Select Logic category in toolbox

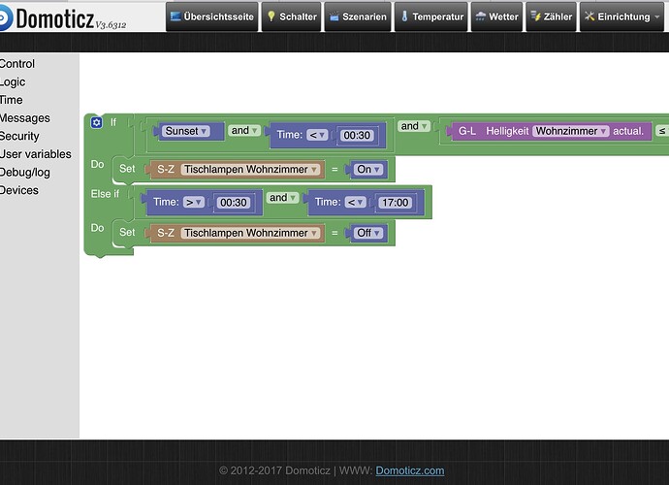[x=13, y=82]
